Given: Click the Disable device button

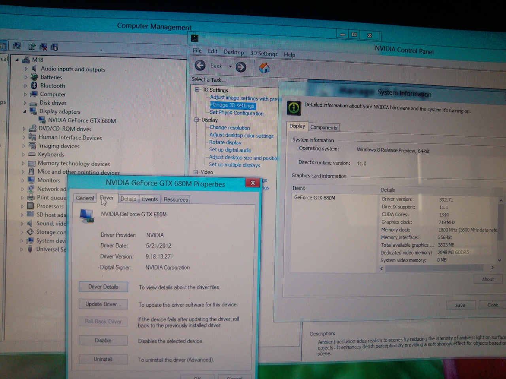Looking at the screenshot, I should (x=103, y=340).
